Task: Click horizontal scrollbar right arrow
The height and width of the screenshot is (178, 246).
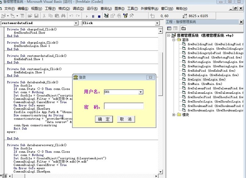Action: coord(156,176)
